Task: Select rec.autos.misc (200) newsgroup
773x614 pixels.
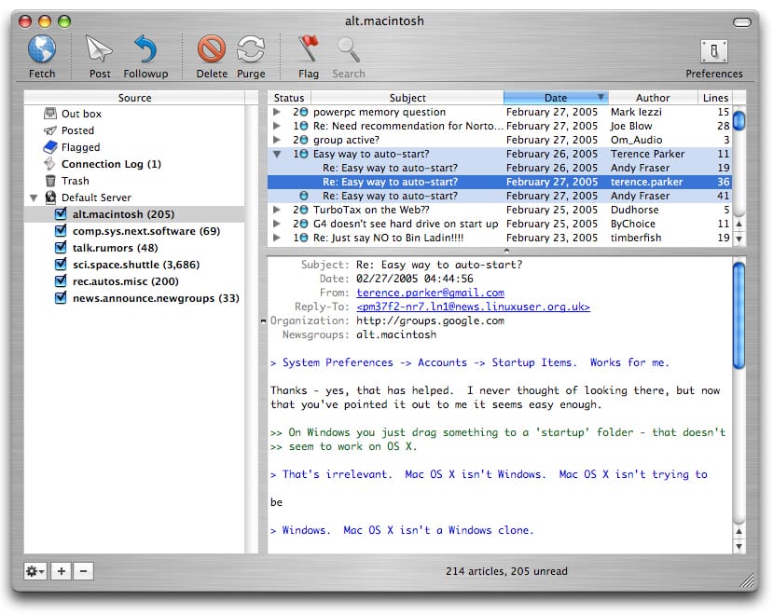Action: (x=134, y=281)
